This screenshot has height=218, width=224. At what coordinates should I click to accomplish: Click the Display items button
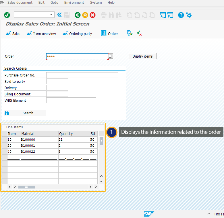click(x=142, y=56)
